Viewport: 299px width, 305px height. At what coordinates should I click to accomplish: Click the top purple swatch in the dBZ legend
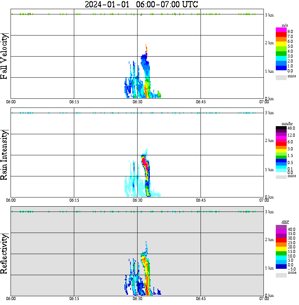(281, 227)
